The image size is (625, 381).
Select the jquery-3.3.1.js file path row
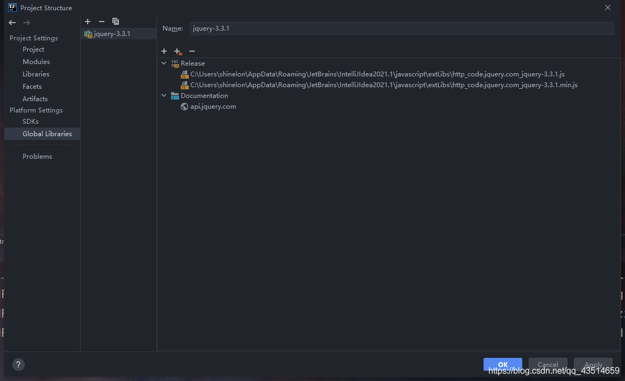[x=377, y=74]
